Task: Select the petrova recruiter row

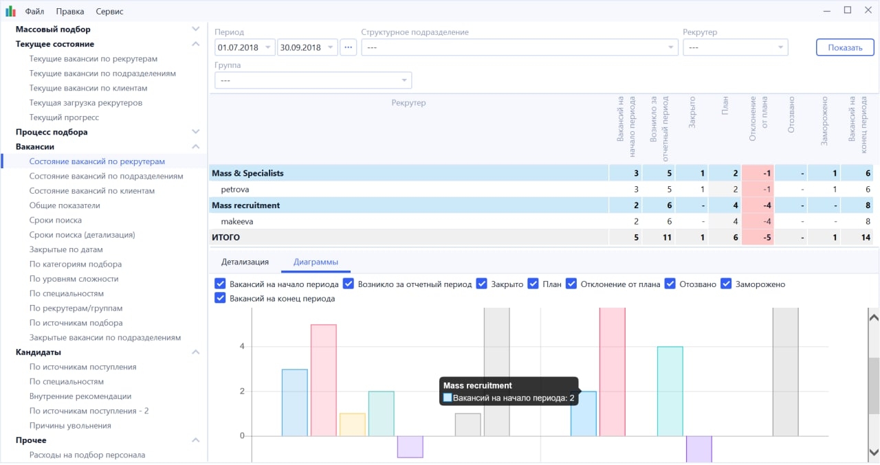Action: [542, 189]
